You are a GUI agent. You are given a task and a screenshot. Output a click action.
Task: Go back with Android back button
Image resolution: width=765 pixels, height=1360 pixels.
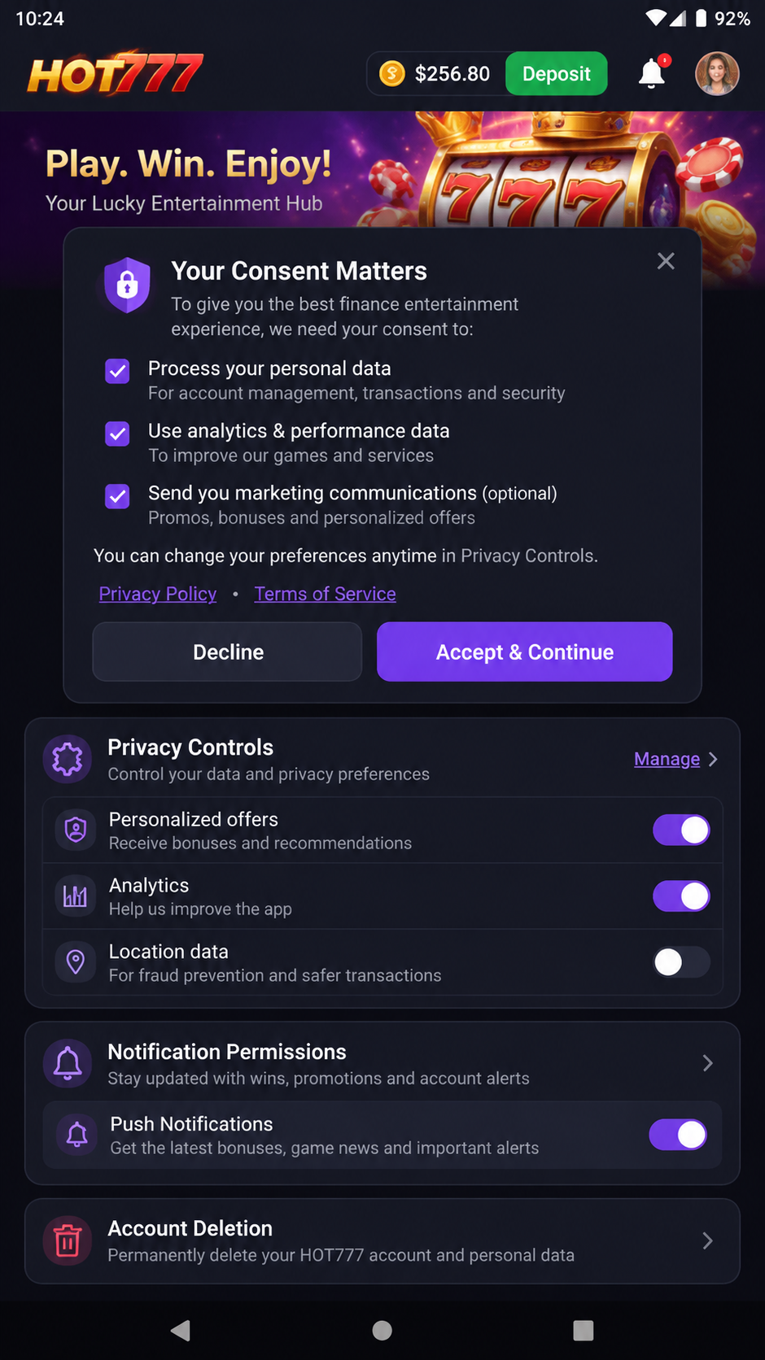click(181, 1331)
